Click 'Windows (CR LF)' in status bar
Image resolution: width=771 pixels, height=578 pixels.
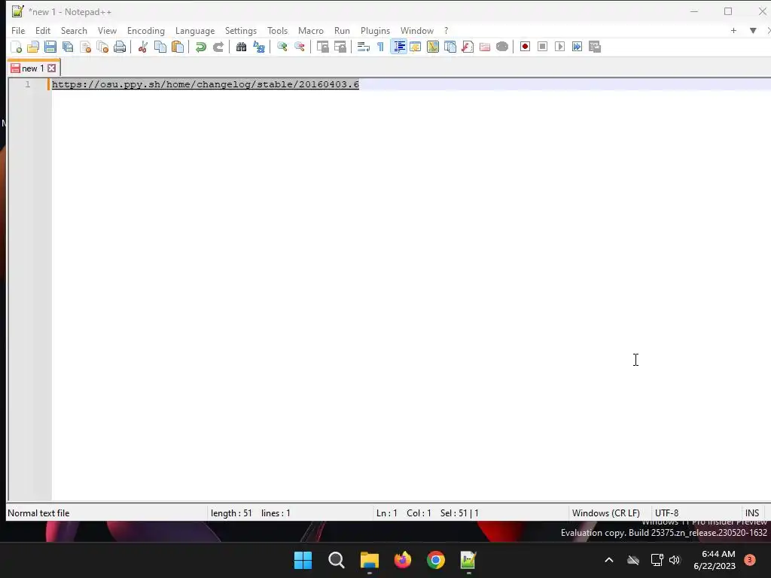[x=606, y=513]
